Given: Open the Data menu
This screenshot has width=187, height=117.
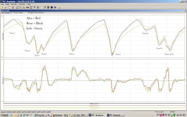Looking at the screenshot, I should [x=7, y=4].
